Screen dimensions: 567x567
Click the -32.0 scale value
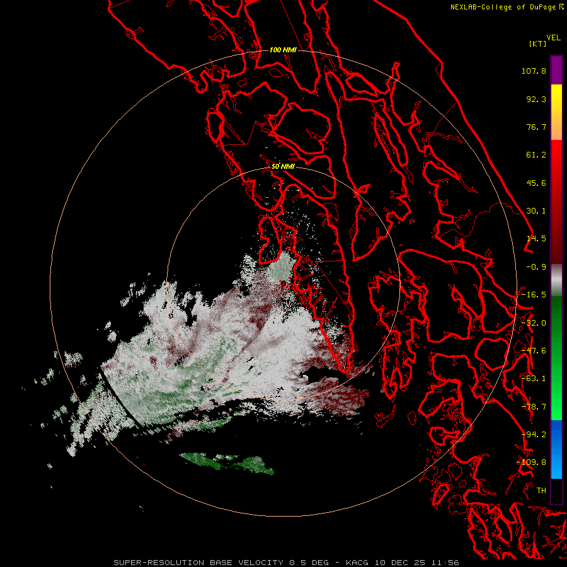point(534,323)
